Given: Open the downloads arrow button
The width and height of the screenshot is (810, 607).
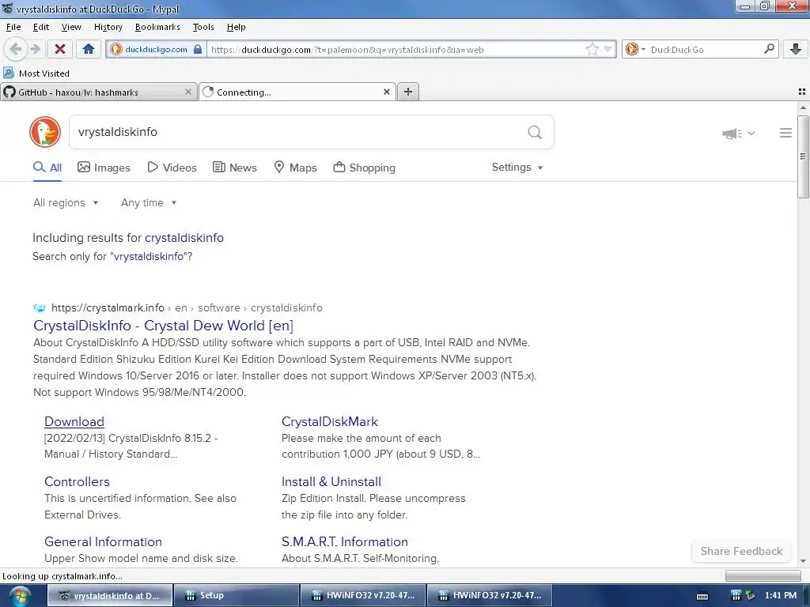Looking at the screenshot, I should (796, 50).
